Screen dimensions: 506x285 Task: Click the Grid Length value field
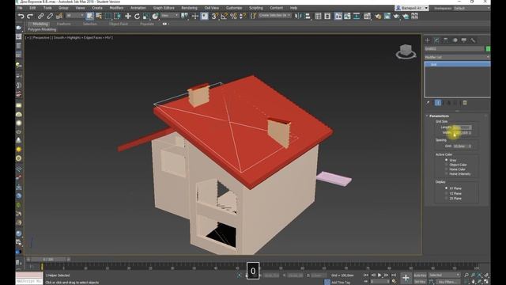click(462, 127)
